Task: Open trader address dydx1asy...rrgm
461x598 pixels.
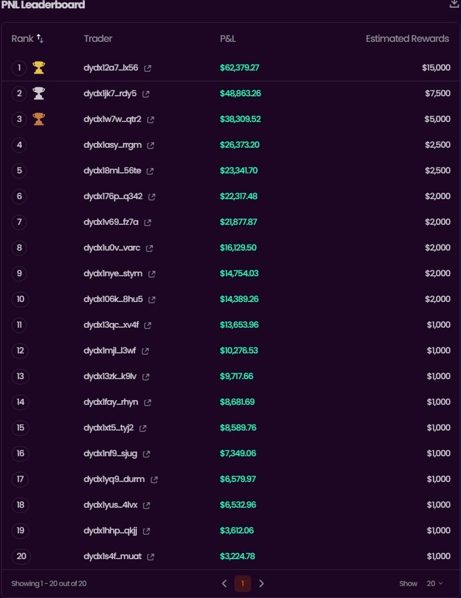Action: pos(113,145)
